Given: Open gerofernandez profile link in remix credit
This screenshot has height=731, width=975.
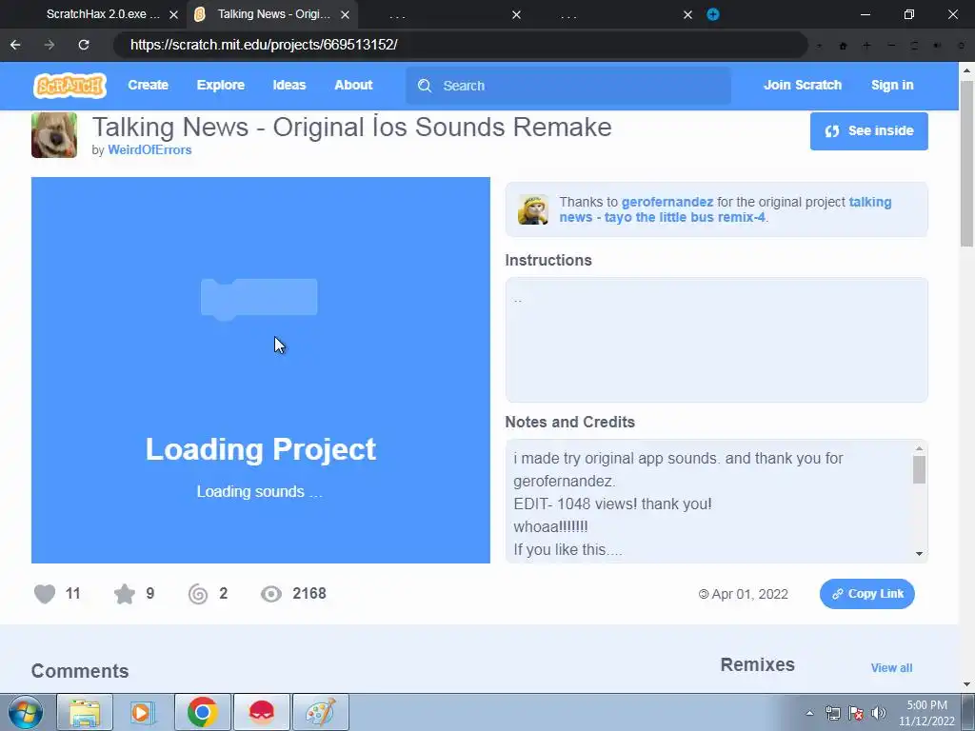Looking at the screenshot, I should pyautogui.click(x=667, y=202).
